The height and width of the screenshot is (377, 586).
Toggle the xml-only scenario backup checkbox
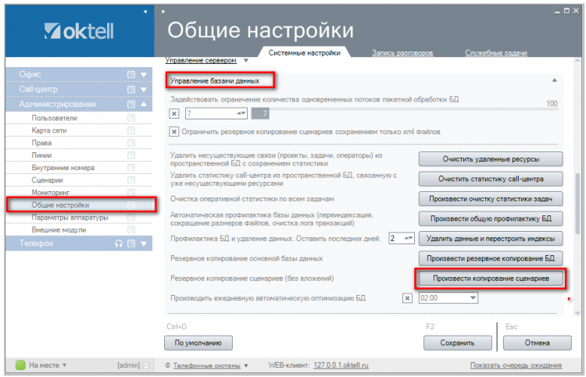pos(174,132)
